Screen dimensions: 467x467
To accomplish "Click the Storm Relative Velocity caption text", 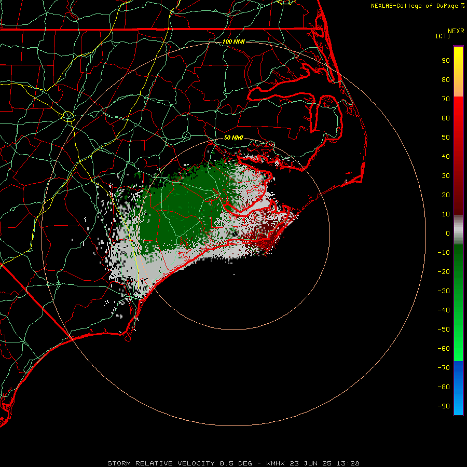I will pos(233,463).
